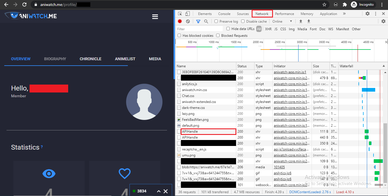Open the CHRONICLE profile tab
Viewport: 388px width, 196px height.
[x=90, y=59]
